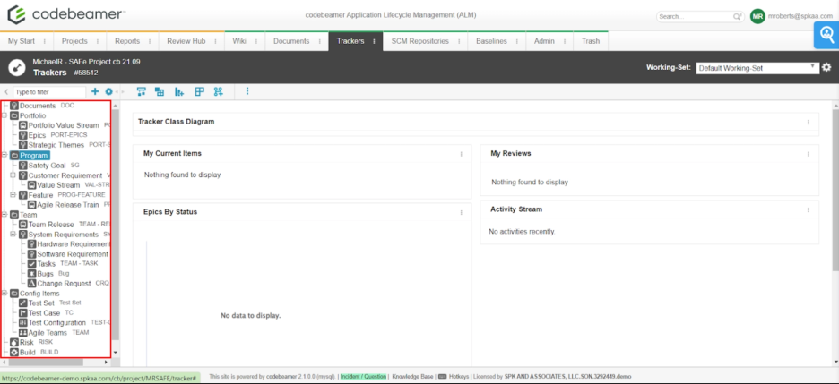Collapse the Feature tracker node
839x384 pixels.
13,195
